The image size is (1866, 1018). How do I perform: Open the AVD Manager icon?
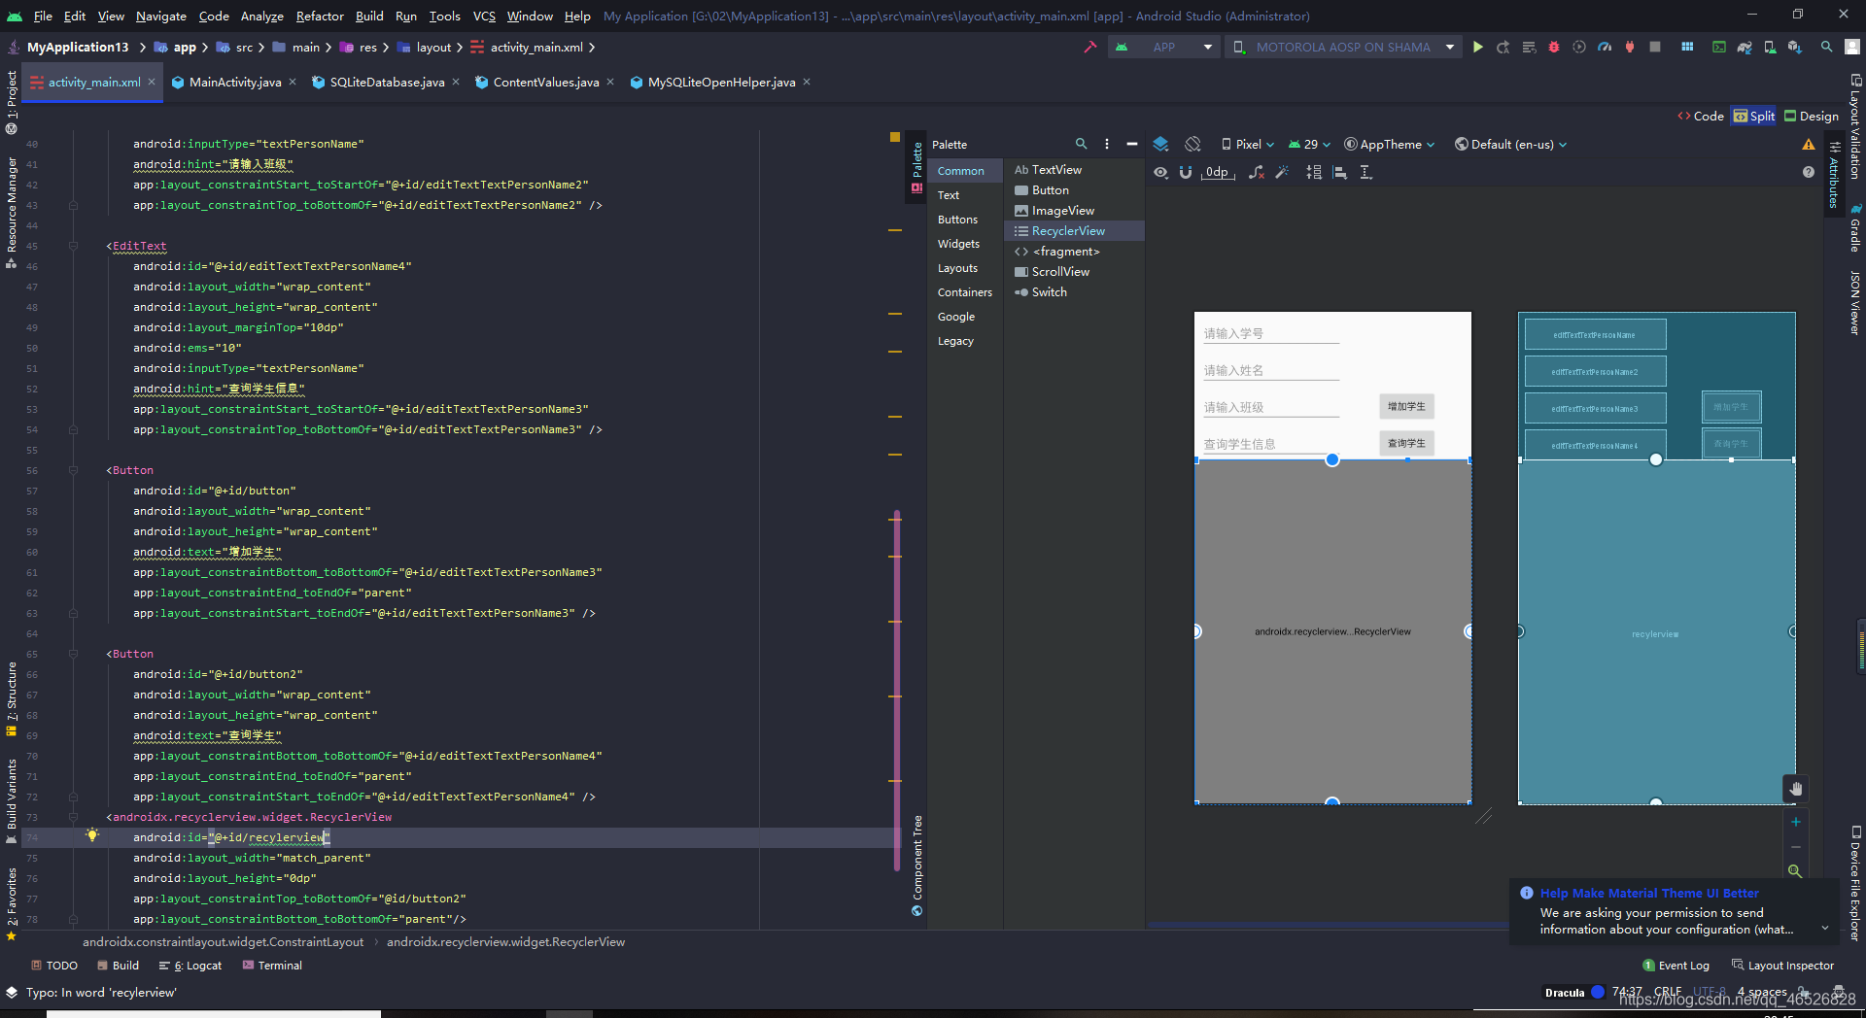(1770, 47)
